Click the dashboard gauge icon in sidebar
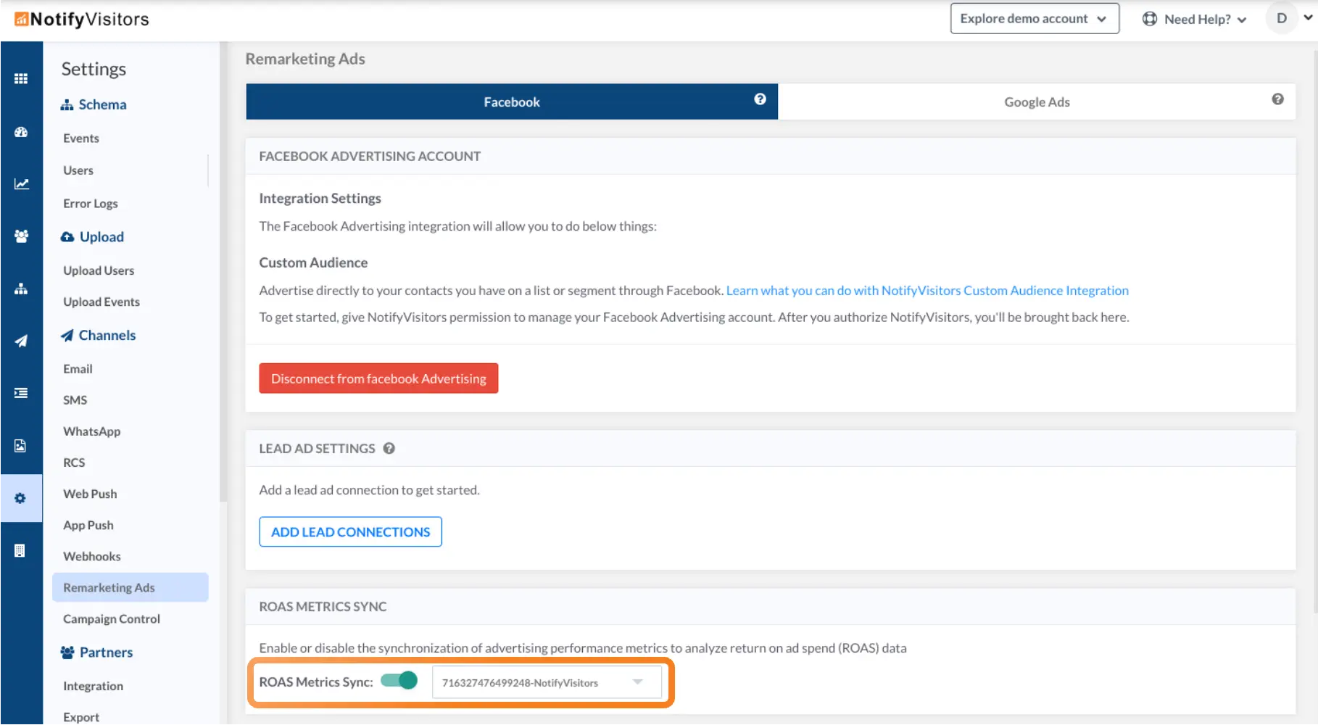This screenshot has height=725, width=1318. point(21,132)
